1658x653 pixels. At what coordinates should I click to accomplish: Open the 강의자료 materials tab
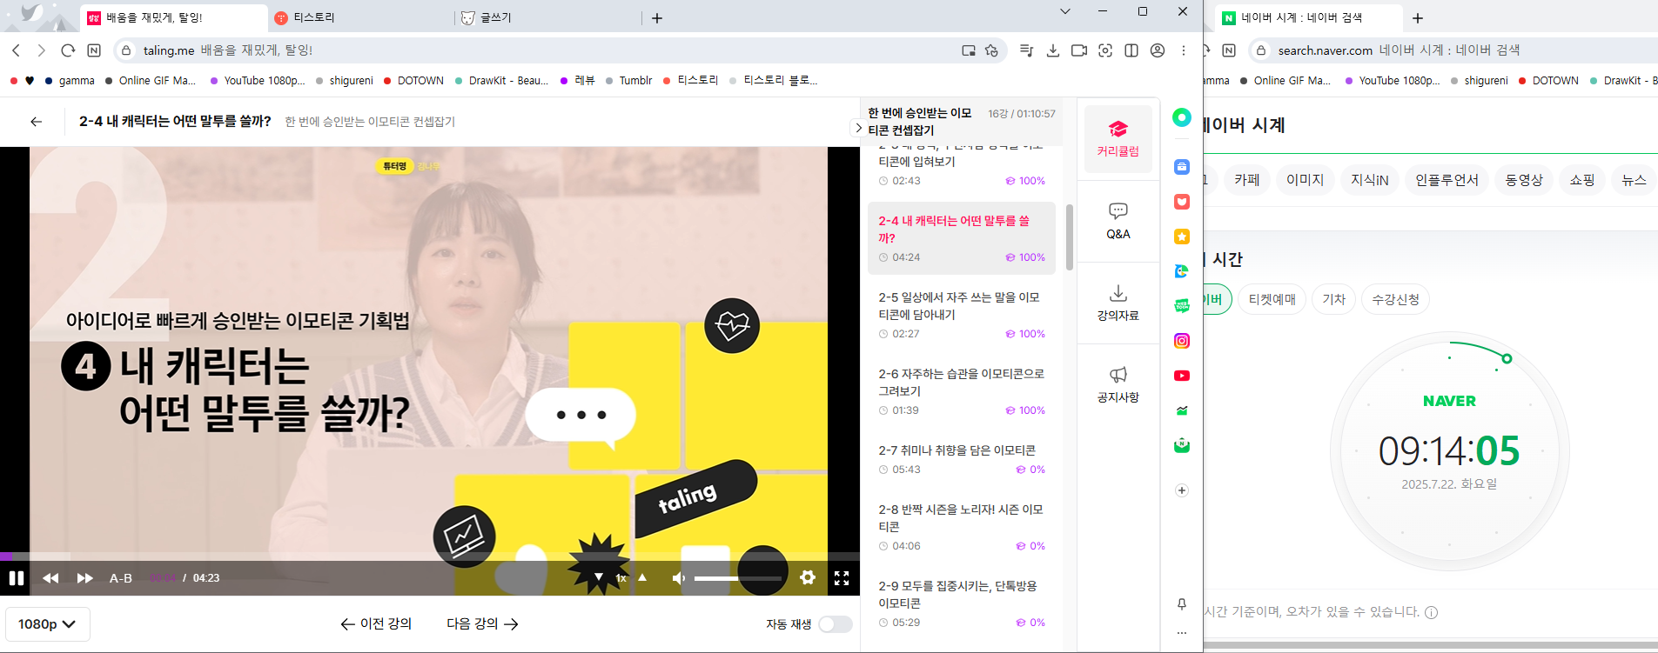1118,303
